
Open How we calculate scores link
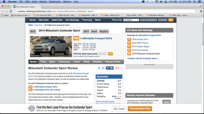pyautogui.click(x=105, y=102)
